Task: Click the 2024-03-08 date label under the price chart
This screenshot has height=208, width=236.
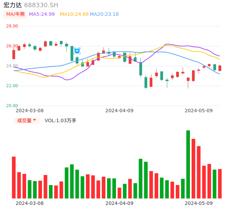Action: [30, 111]
